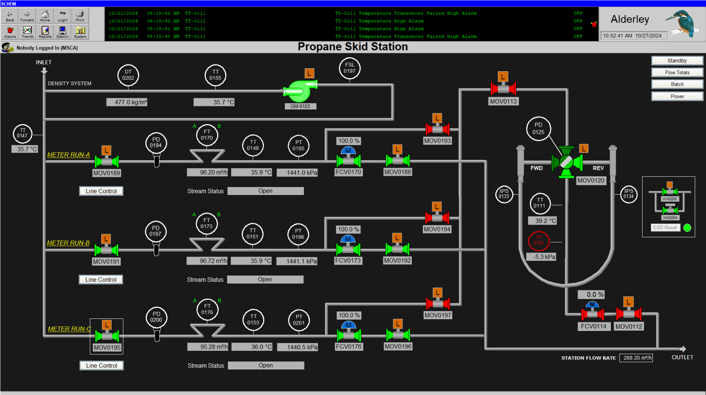This screenshot has width=706, height=395.
Task: Toggle flow control valve FCV0170
Action: (348, 161)
